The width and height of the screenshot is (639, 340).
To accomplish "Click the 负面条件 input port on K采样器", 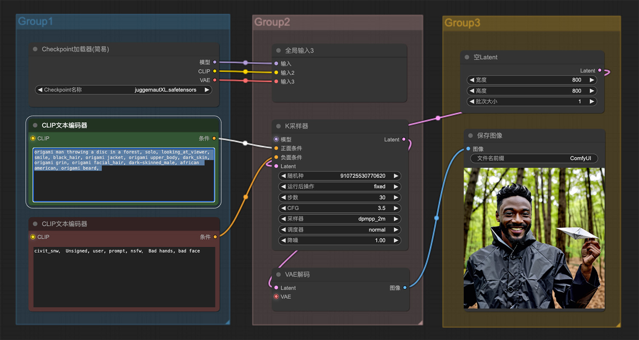I will tap(276, 157).
